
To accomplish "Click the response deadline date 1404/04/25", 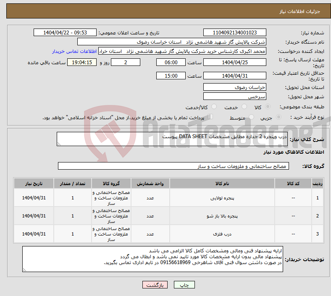I will click(234, 63).
